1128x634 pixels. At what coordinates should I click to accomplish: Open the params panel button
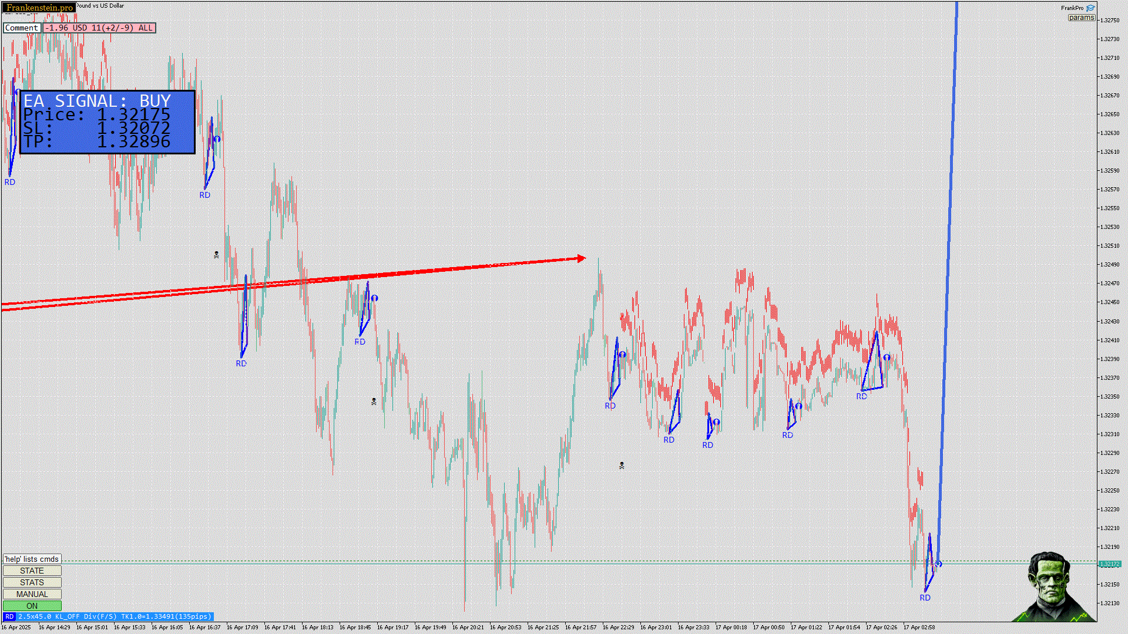click(x=1081, y=18)
